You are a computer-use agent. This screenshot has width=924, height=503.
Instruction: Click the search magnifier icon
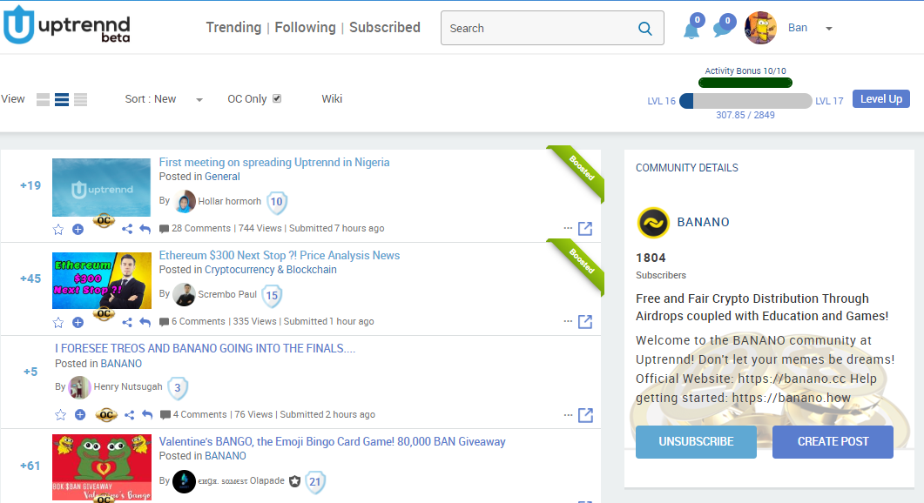645,29
